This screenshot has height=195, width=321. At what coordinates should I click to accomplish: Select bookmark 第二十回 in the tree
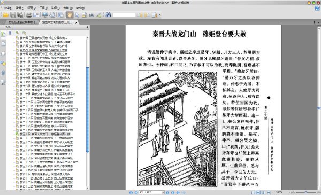[48, 94]
